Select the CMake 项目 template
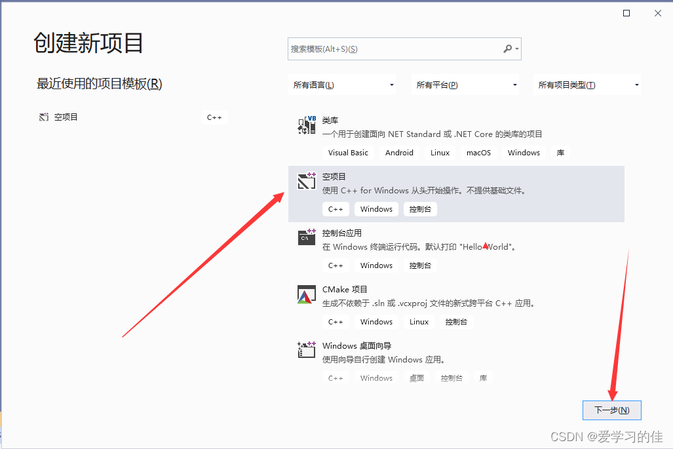 point(456,307)
